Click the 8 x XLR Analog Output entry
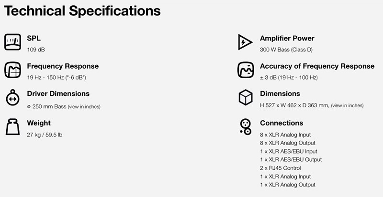Screen dimensions: 383x197 pyautogui.click(x=288, y=143)
